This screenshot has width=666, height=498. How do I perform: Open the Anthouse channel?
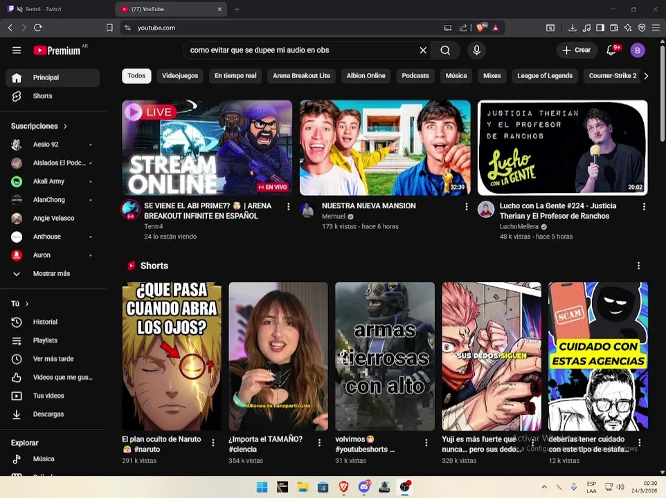[53, 237]
